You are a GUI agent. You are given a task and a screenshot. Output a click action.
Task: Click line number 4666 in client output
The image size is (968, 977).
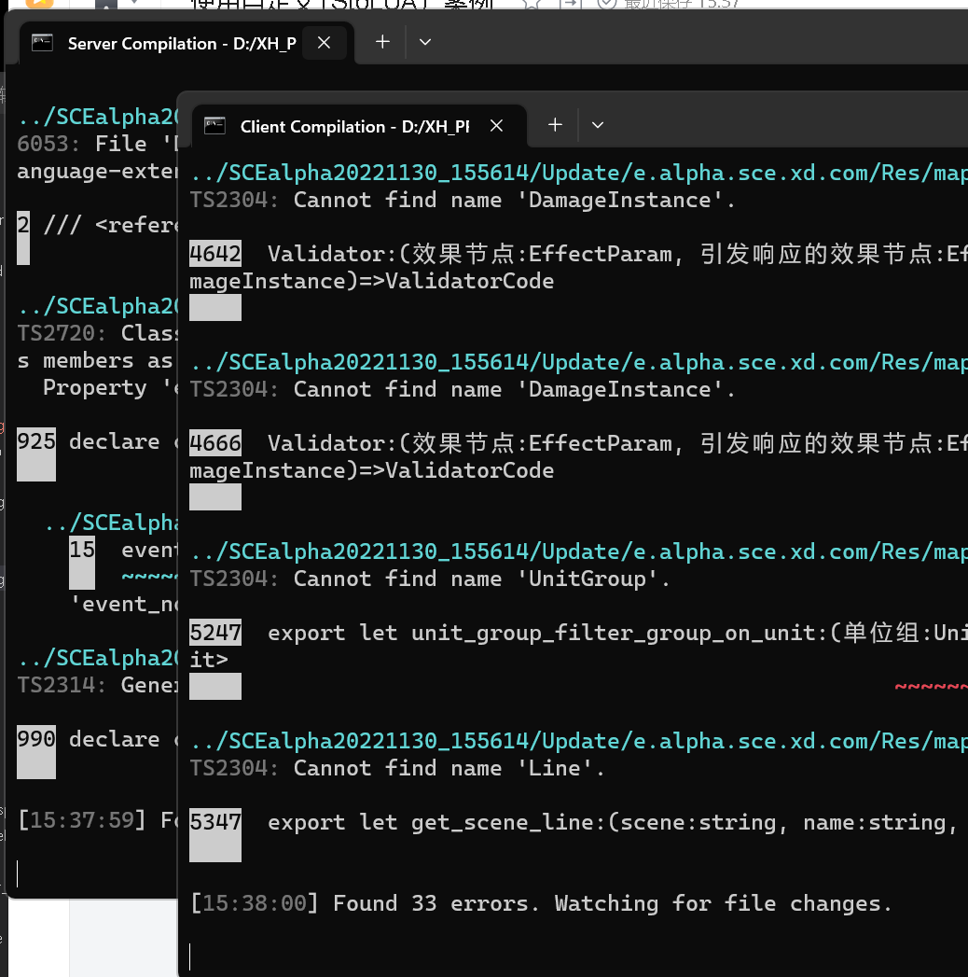[215, 443]
